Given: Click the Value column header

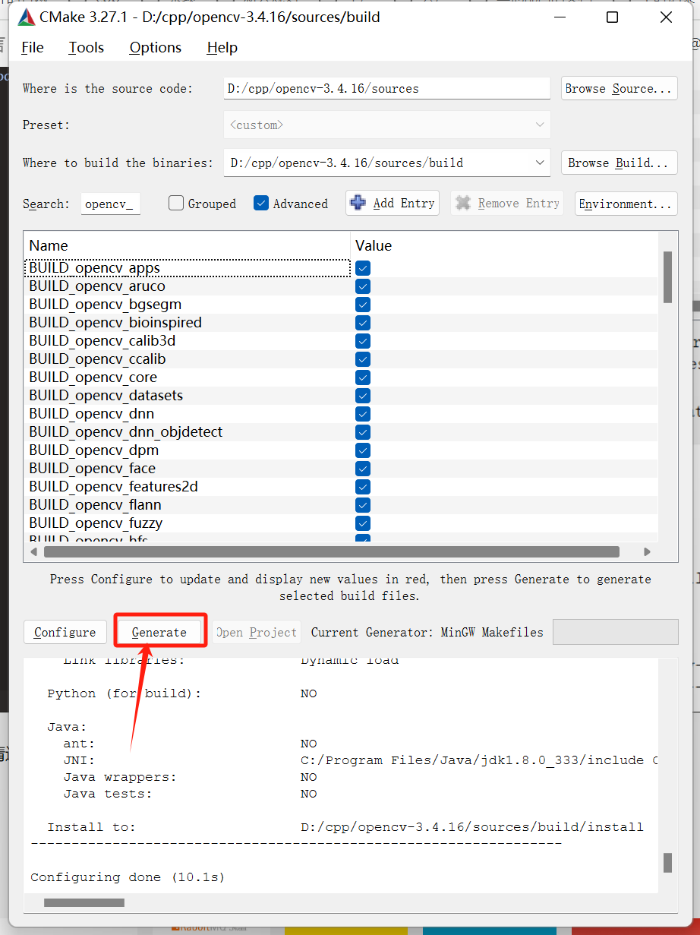Looking at the screenshot, I should pyautogui.click(x=504, y=245).
